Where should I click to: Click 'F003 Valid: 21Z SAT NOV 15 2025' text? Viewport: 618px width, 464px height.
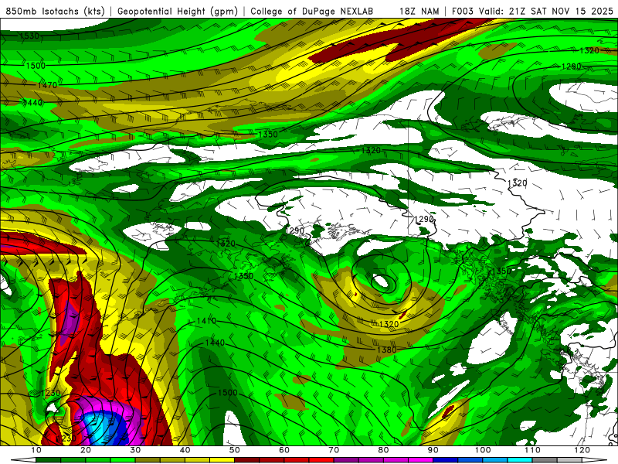(532, 12)
